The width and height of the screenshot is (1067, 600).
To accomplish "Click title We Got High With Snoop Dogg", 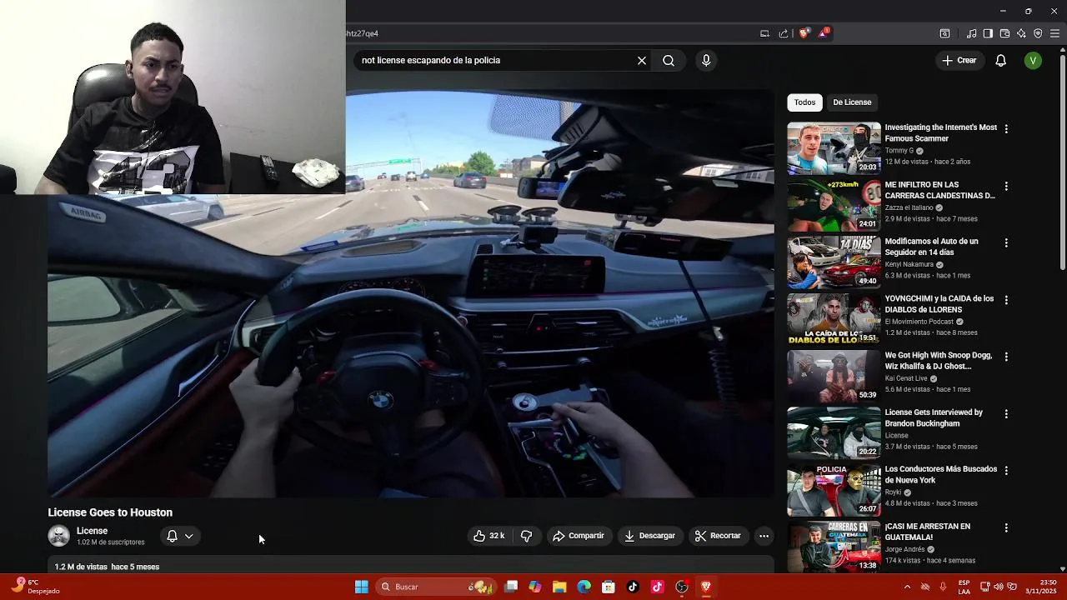I will (x=939, y=361).
